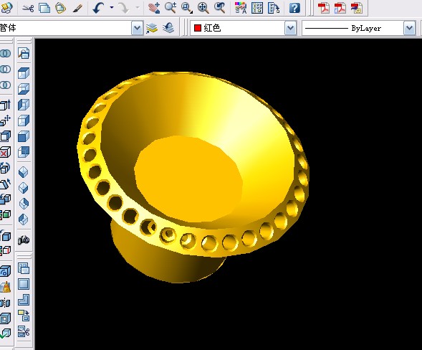The width and height of the screenshot is (422, 350).
Task: Switch to Right view cube
Action: (24, 120)
